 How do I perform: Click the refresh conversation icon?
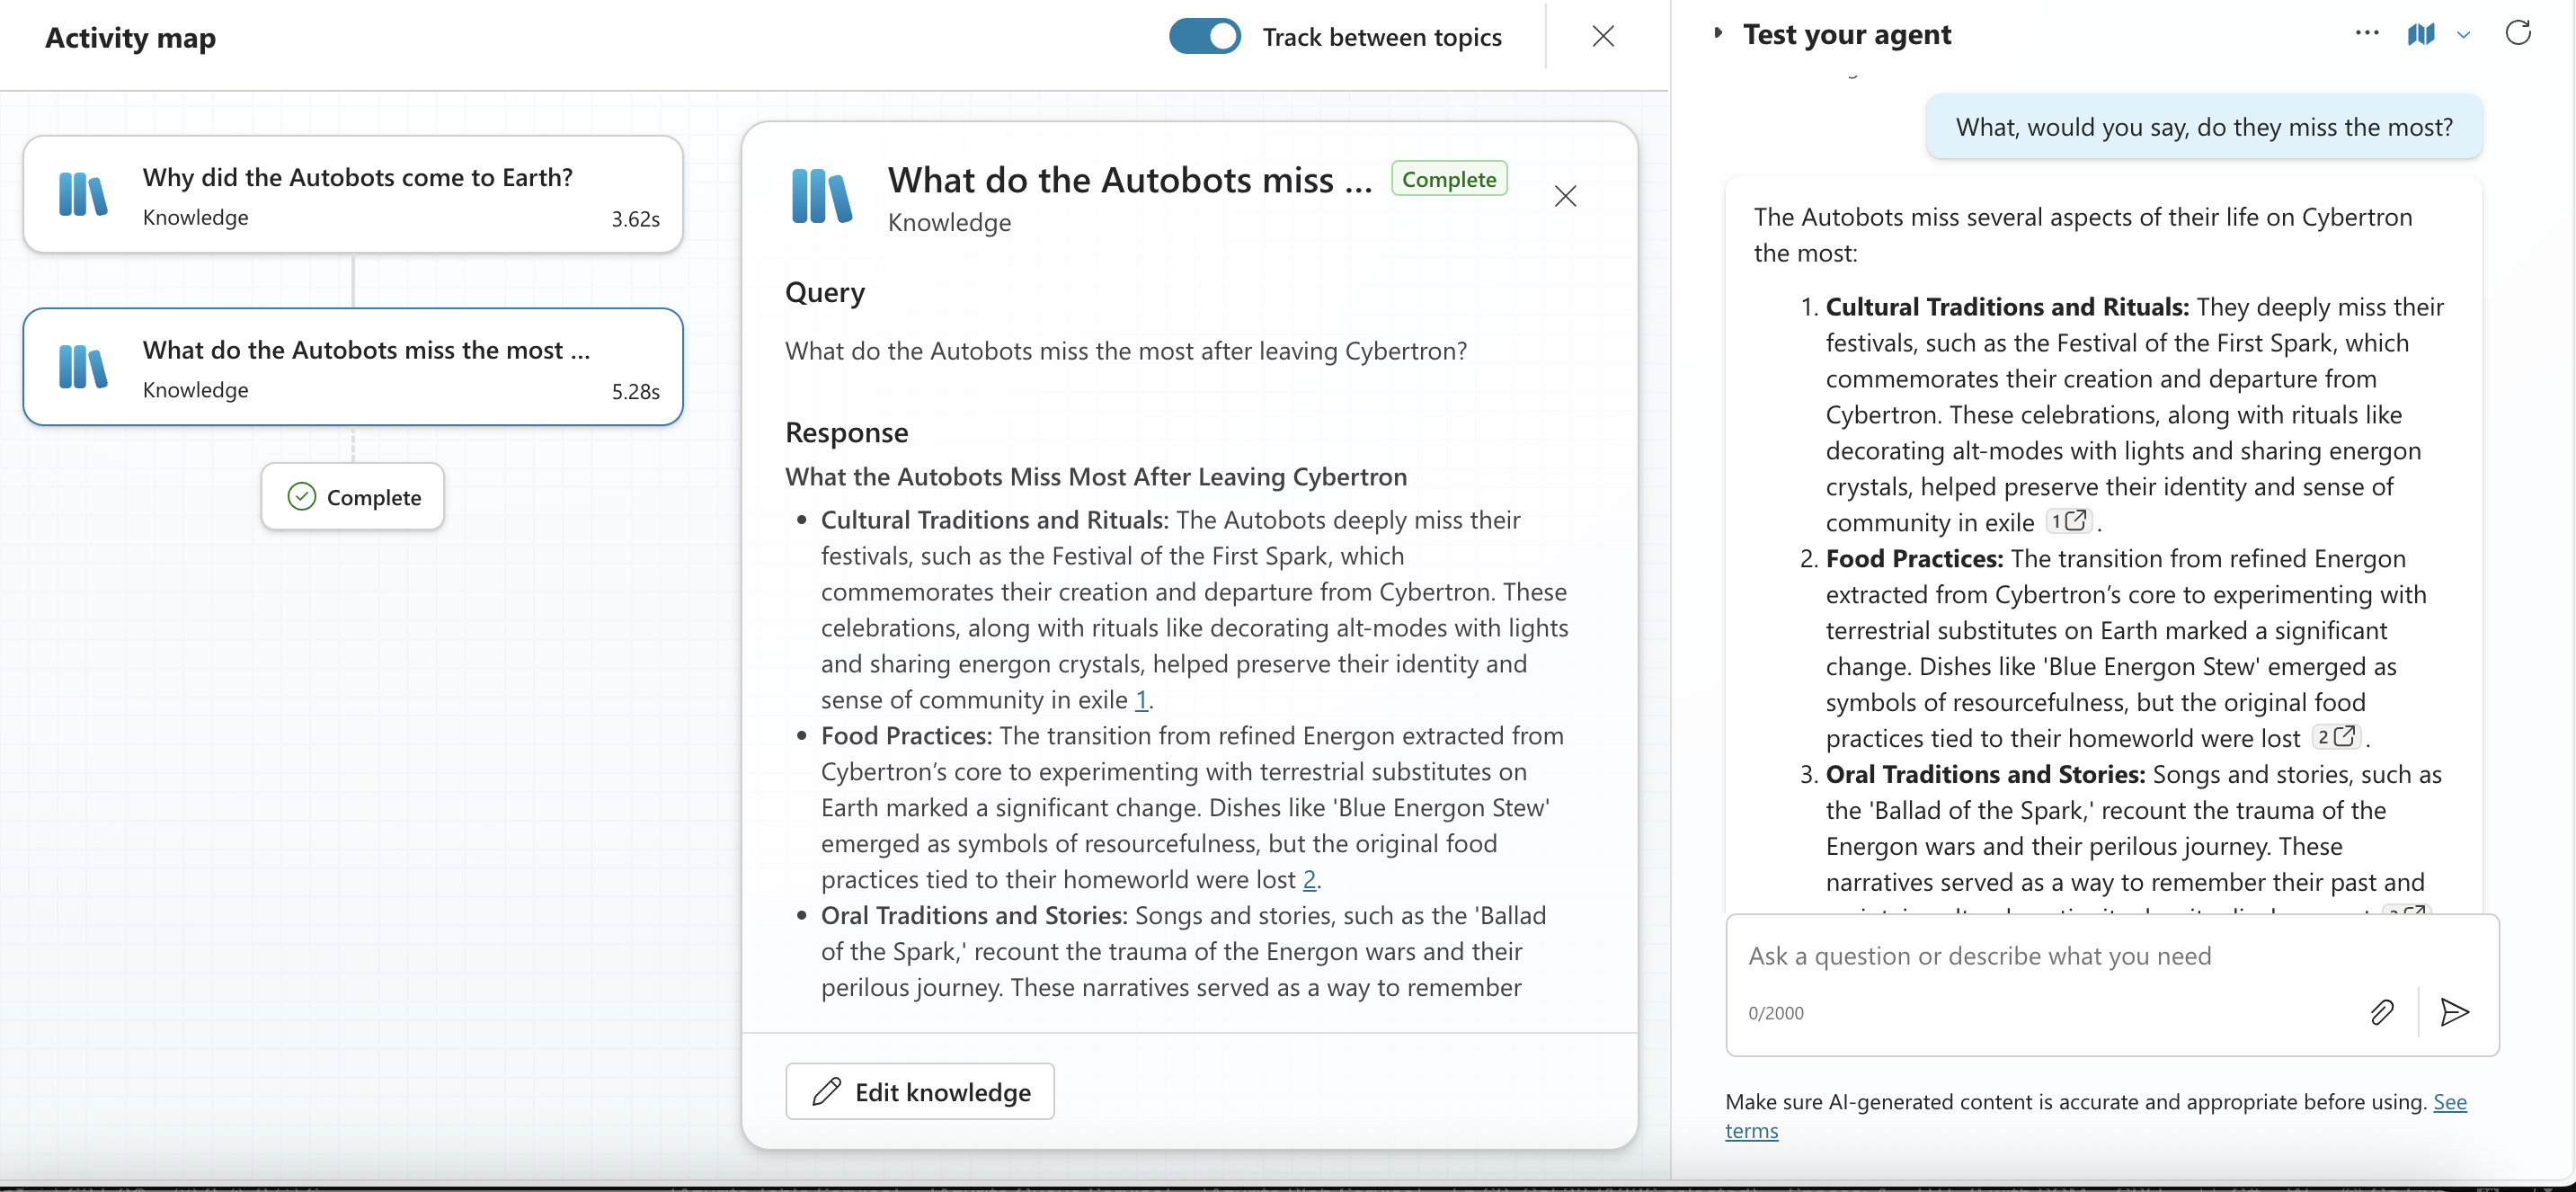2517,33
